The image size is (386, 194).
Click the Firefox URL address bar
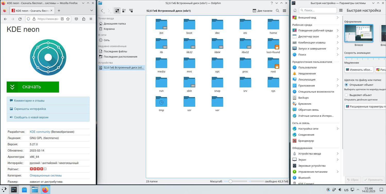pyautogui.click(x=48, y=19)
